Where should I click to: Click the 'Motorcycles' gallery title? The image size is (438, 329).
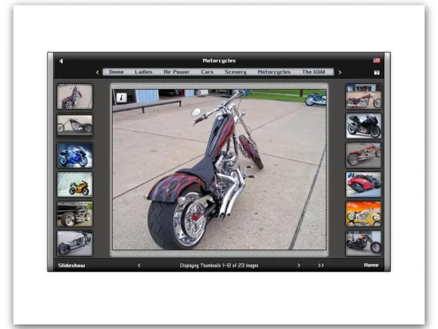[219, 61]
